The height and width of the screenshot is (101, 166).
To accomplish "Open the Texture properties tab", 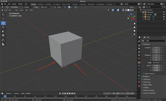I will coord(139,86).
